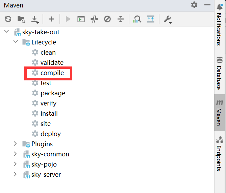Collapse all tree nodes icon
This screenshot has height=193, width=226.
[121, 19]
